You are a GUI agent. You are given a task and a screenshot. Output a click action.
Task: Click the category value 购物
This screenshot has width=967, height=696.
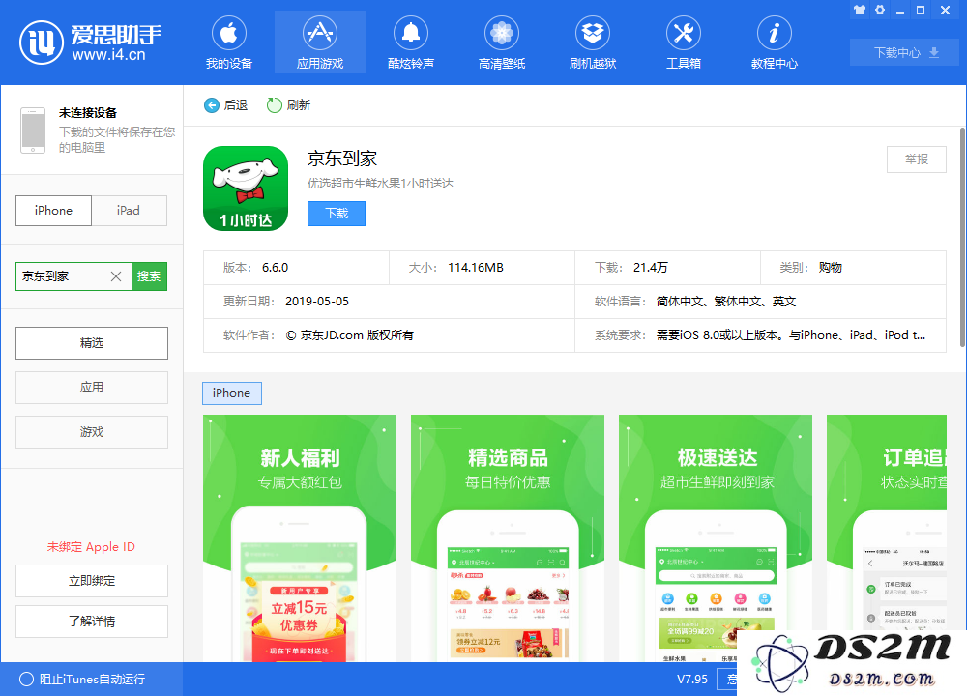pos(831,268)
